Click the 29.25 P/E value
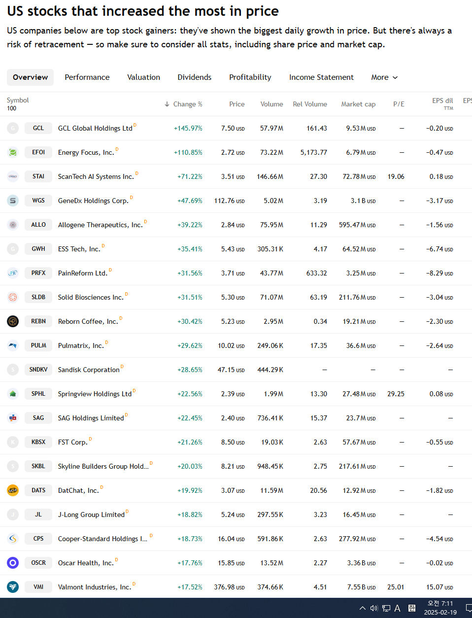The height and width of the screenshot is (618, 472). pos(396,394)
